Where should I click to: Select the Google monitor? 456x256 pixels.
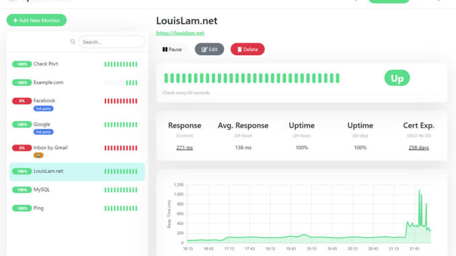[77, 128]
